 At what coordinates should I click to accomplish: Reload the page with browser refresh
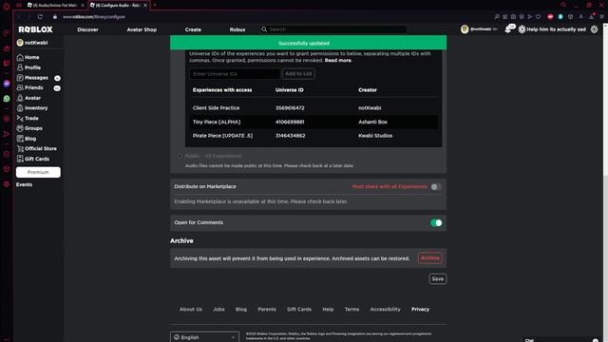[40, 17]
